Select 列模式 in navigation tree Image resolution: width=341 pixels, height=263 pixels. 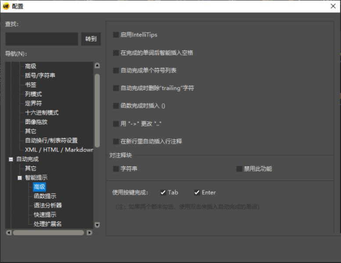pos(33,94)
